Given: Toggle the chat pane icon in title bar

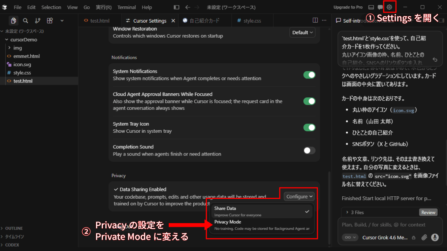Looking at the screenshot, I should point(380,7).
